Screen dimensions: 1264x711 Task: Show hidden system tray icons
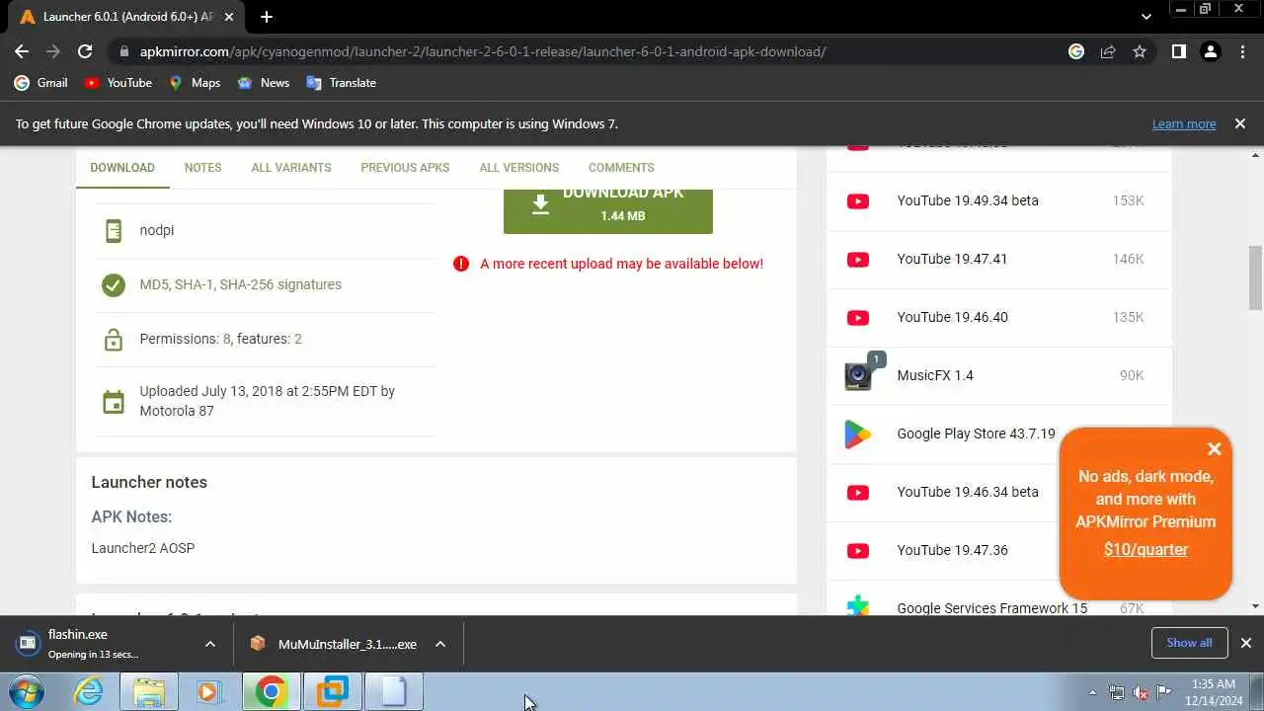click(1092, 692)
